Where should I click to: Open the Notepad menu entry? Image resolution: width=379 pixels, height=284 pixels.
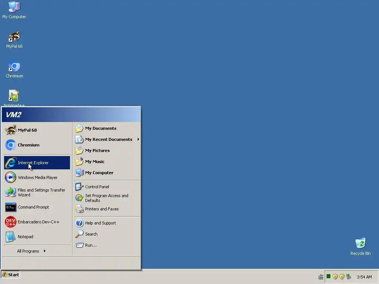(37, 237)
